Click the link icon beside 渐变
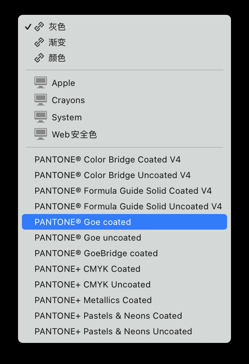 click(x=39, y=43)
